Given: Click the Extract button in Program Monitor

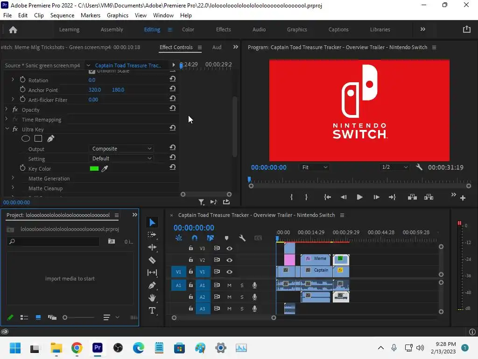Looking at the screenshot, I should (429, 197).
